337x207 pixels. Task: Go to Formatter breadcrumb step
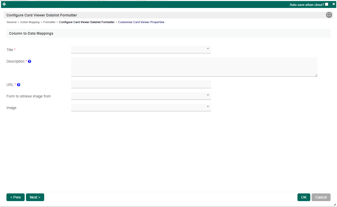[49, 22]
